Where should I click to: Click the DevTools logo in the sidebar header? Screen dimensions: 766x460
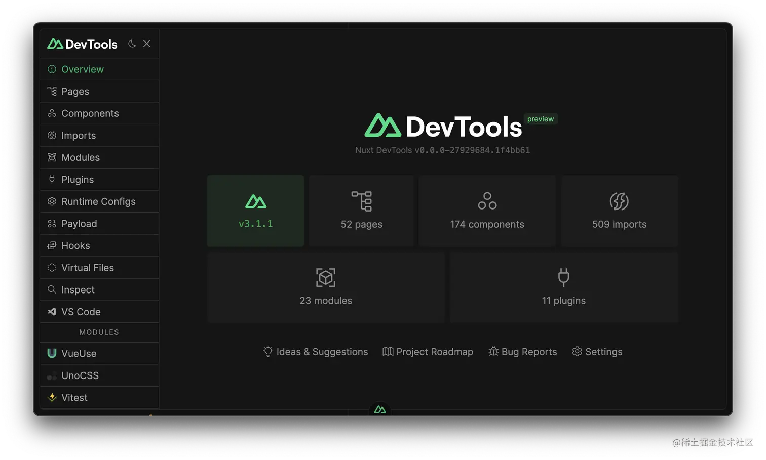pyautogui.click(x=82, y=44)
